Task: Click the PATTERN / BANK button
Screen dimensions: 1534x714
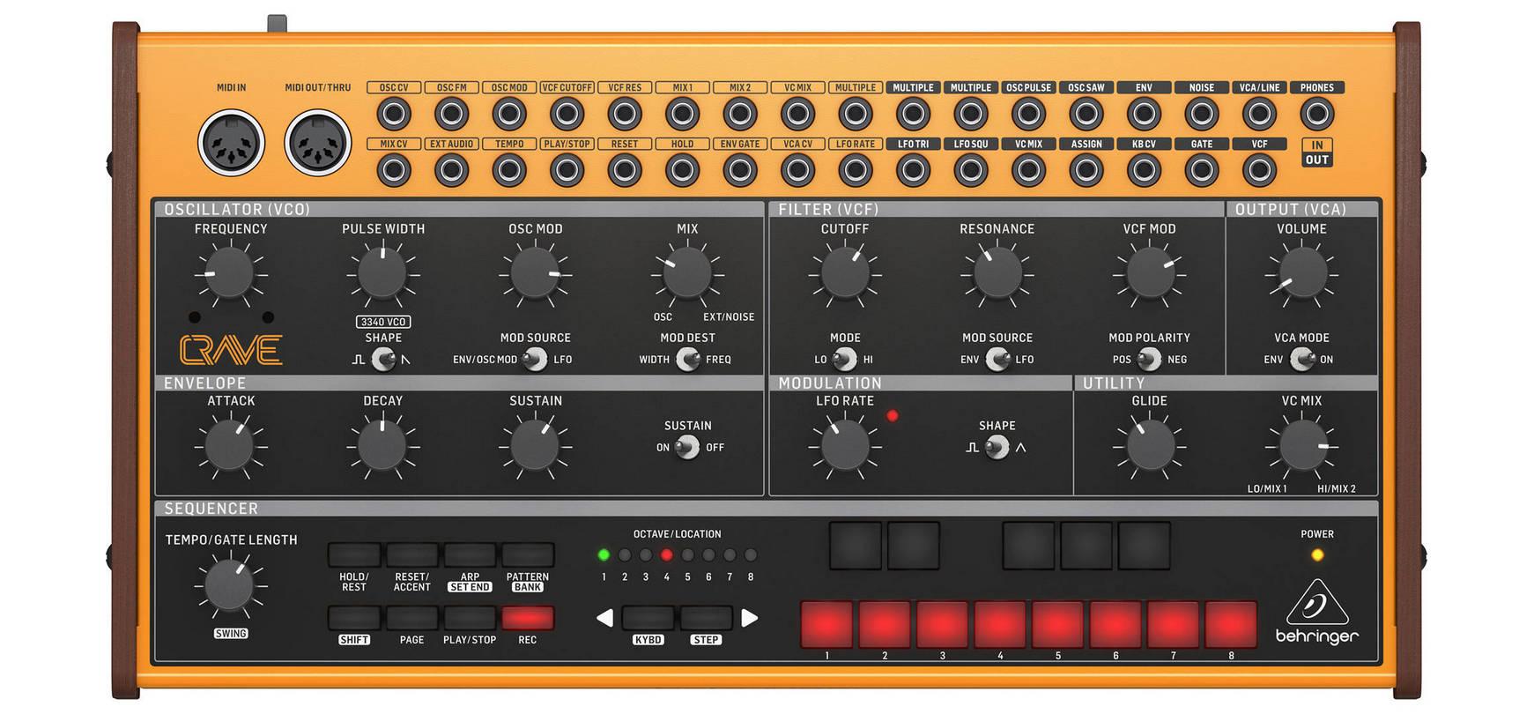Action: 528,554
